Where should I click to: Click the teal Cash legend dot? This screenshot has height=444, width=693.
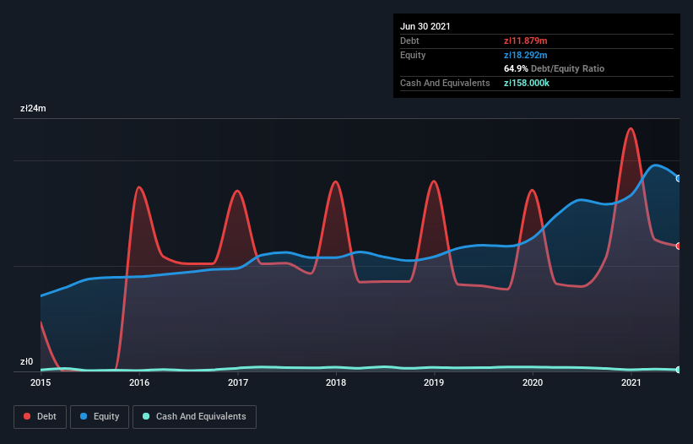click(x=146, y=416)
